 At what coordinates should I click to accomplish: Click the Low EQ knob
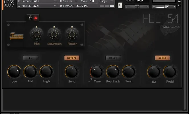pyautogui.click(x=15, y=72)
